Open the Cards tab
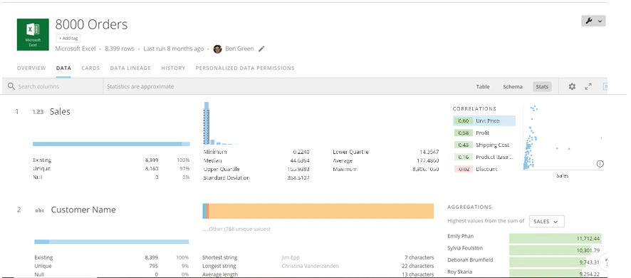This screenshot has width=631, height=278. point(90,68)
